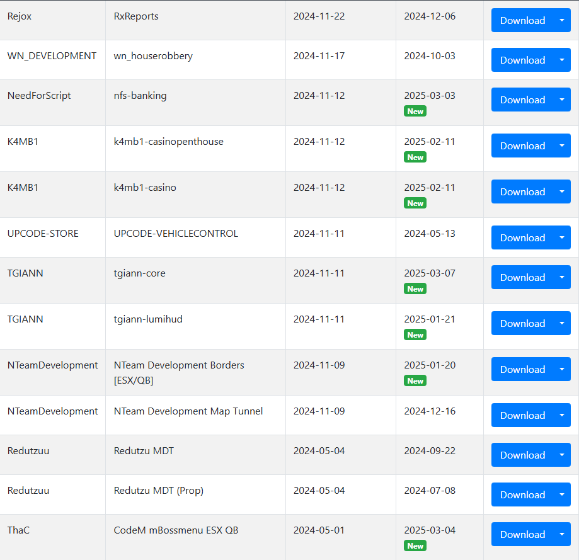The height and width of the screenshot is (560, 579).
Task: Click the RxReports name cell
Action: (195, 20)
